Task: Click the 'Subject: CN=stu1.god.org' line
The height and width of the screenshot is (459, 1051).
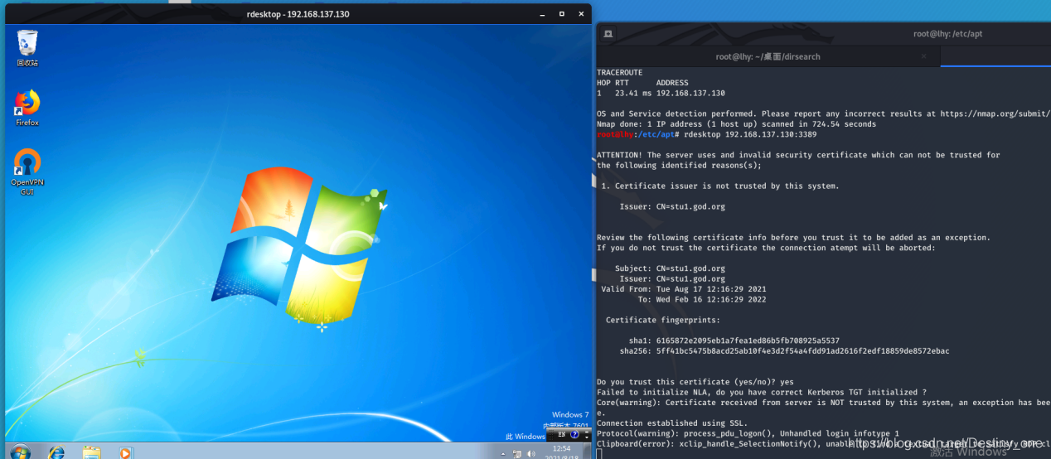Action: click(x=670, y=268)
